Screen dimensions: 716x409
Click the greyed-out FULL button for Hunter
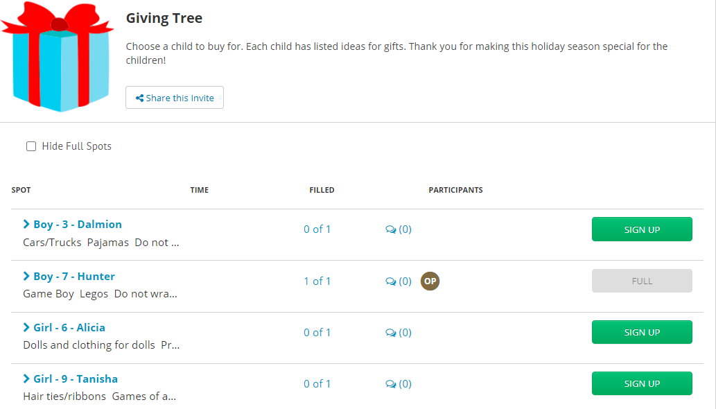642,281
